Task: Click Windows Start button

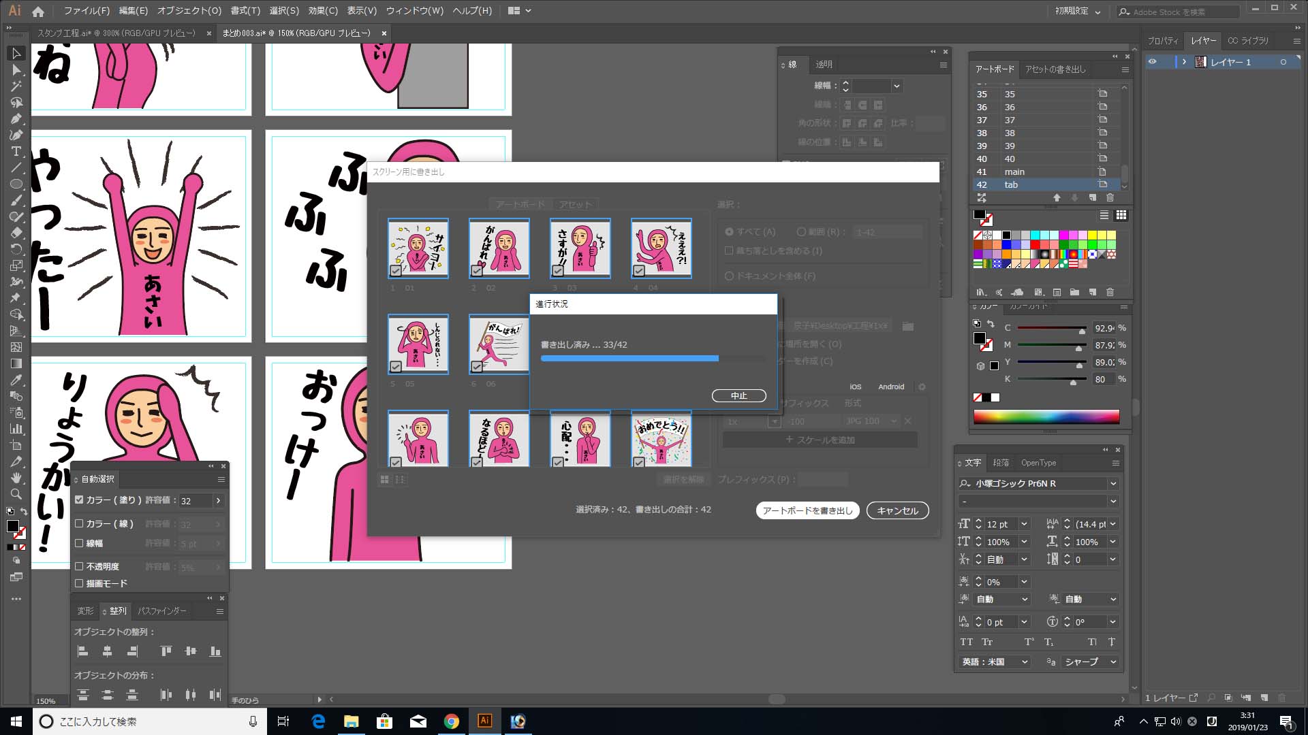Action: point(16,721)
